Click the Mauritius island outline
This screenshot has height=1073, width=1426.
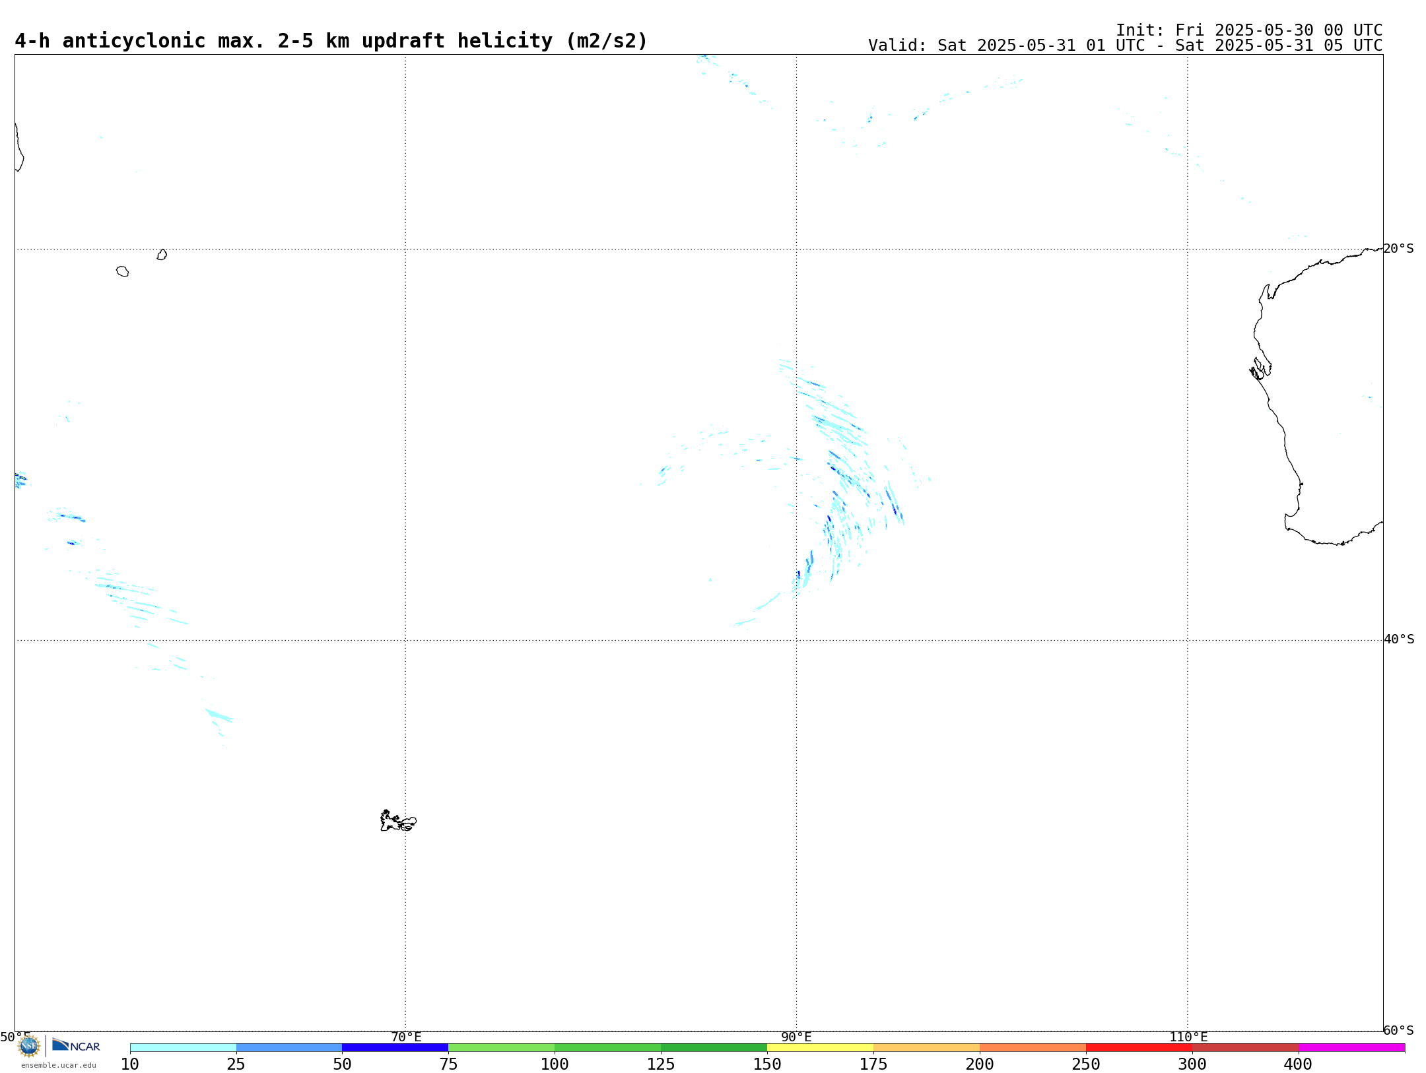tap(162, 255)
